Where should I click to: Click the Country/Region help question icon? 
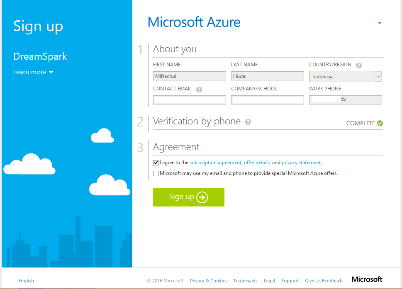click(359, 66)
